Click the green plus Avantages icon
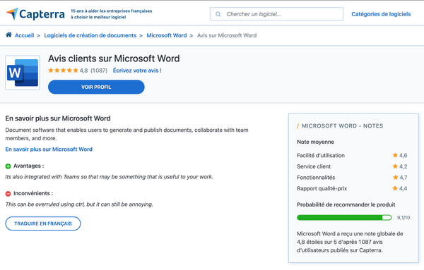 (8, 166)
